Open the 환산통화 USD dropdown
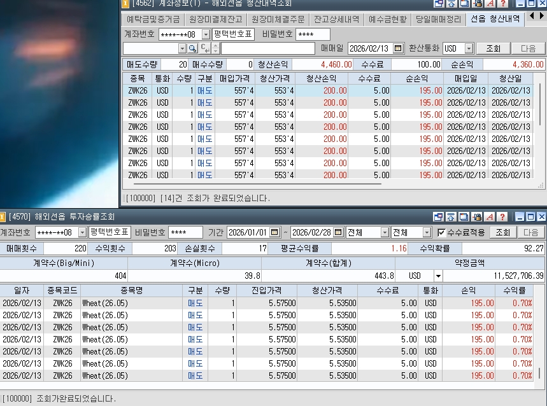547x406 pixels. click(x=469, y=48)
